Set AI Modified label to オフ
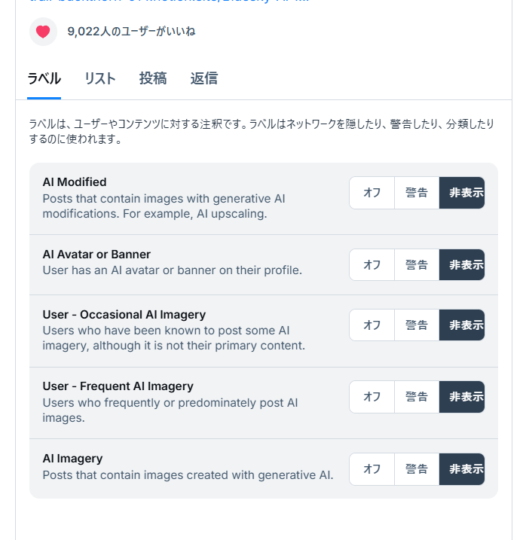 click(372, 193)
